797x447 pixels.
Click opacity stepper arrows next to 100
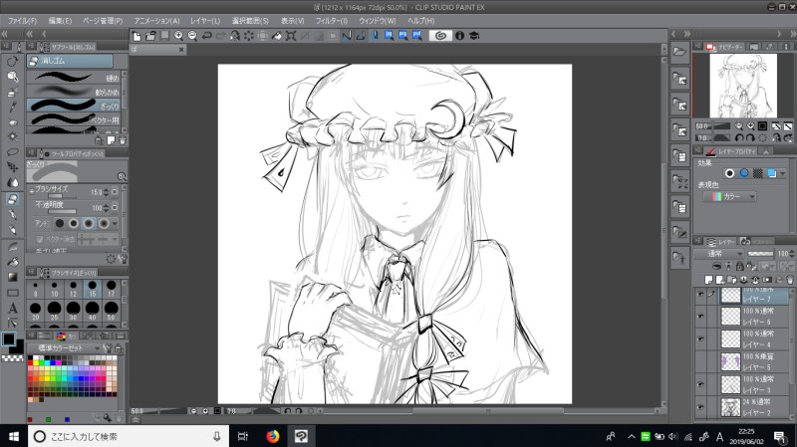click(106, 208)
